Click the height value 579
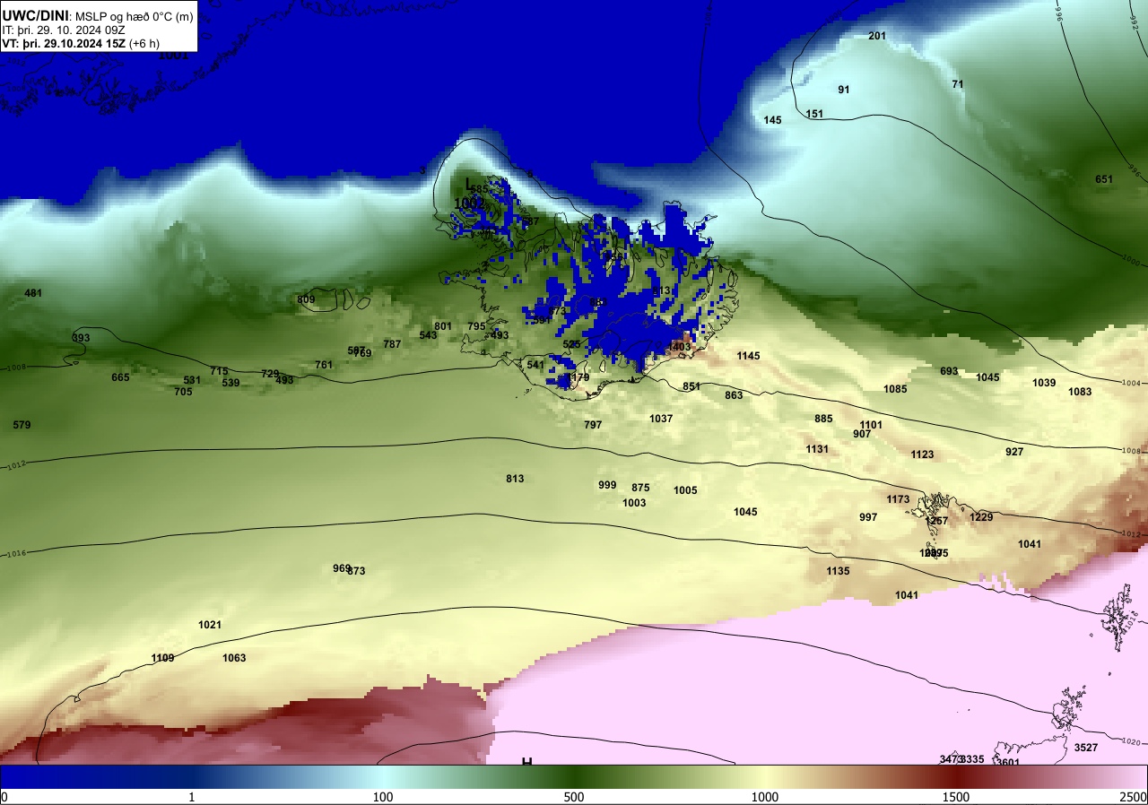1148x805 pixels. pos(22,425)
